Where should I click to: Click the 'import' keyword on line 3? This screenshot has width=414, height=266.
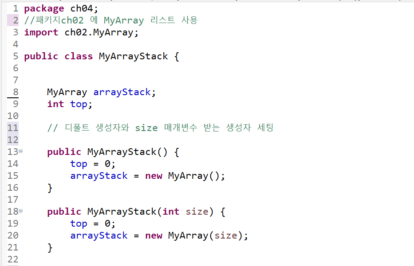pyautogui.click(x=41, y=33)
